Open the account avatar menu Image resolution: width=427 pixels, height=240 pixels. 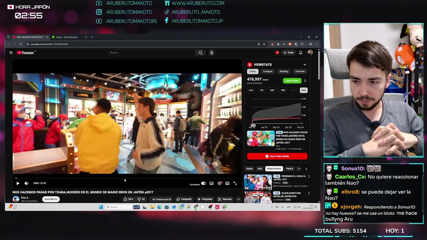pyautogui.click(x=310, y=53)
